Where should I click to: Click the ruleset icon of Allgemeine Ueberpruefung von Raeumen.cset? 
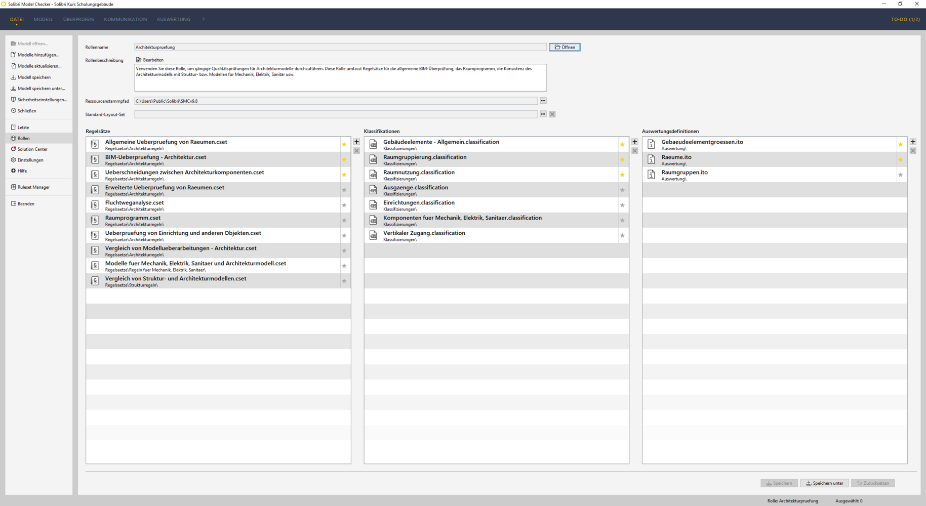point(95,144)
